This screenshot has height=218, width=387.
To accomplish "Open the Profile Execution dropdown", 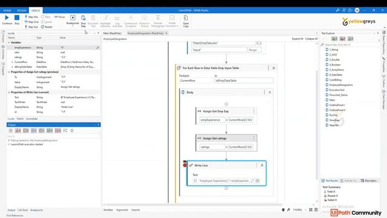I will [x=172, y=21].
